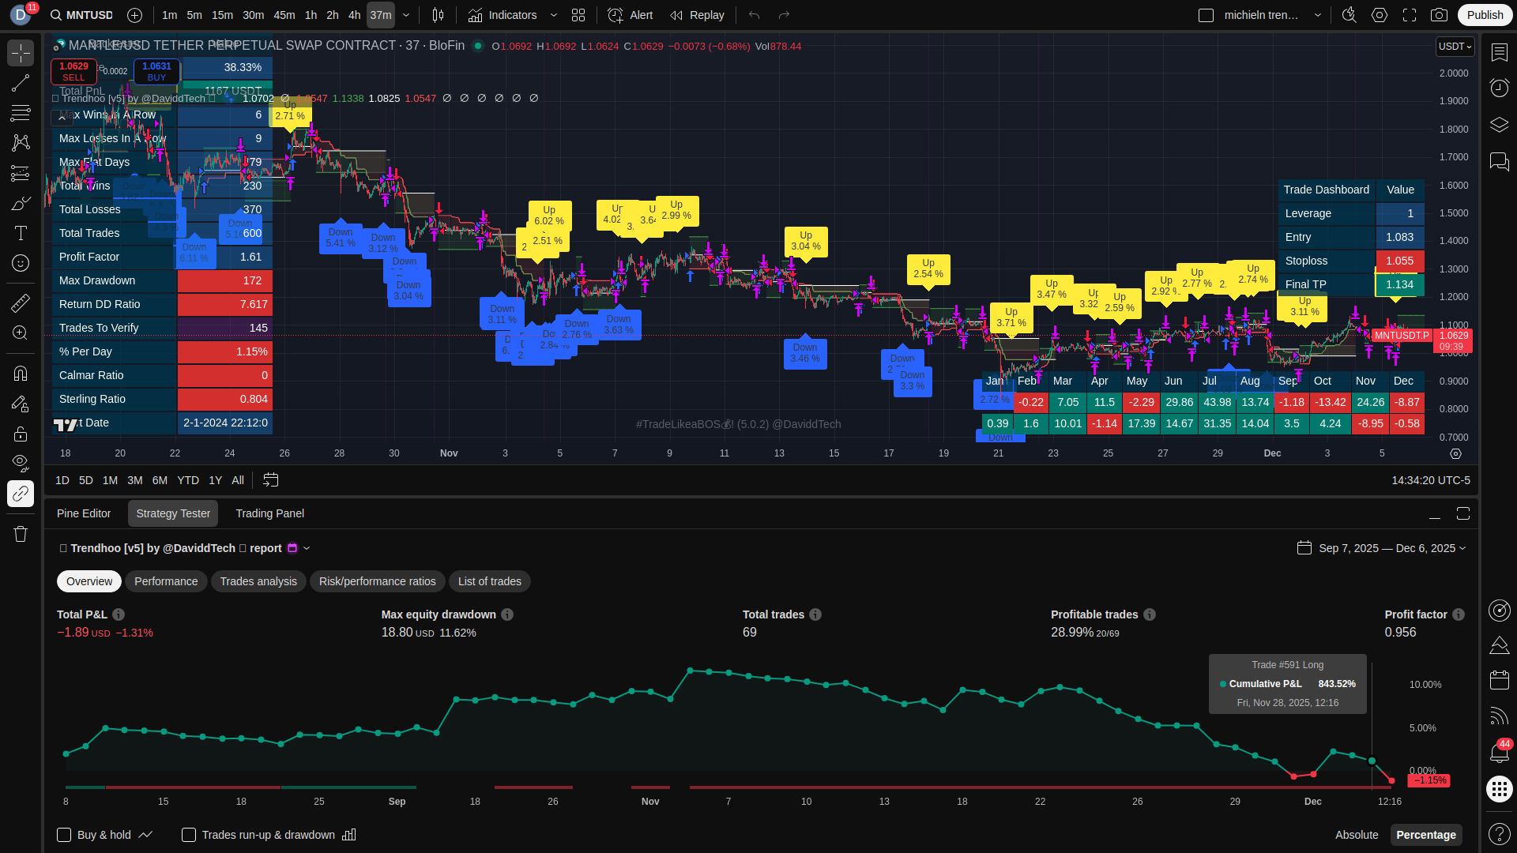Screen dimensions: 1517x853
Task: Toggle the checkbox beside michieln layout name
Action: click(x=1206, y=15)
